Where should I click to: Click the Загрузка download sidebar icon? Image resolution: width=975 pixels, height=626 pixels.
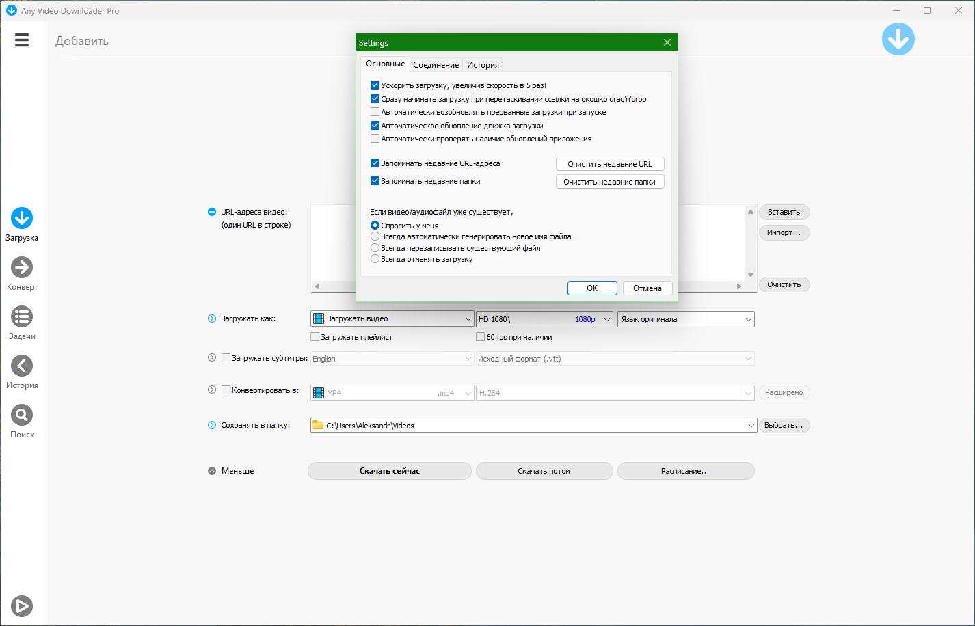click(22, 219)
